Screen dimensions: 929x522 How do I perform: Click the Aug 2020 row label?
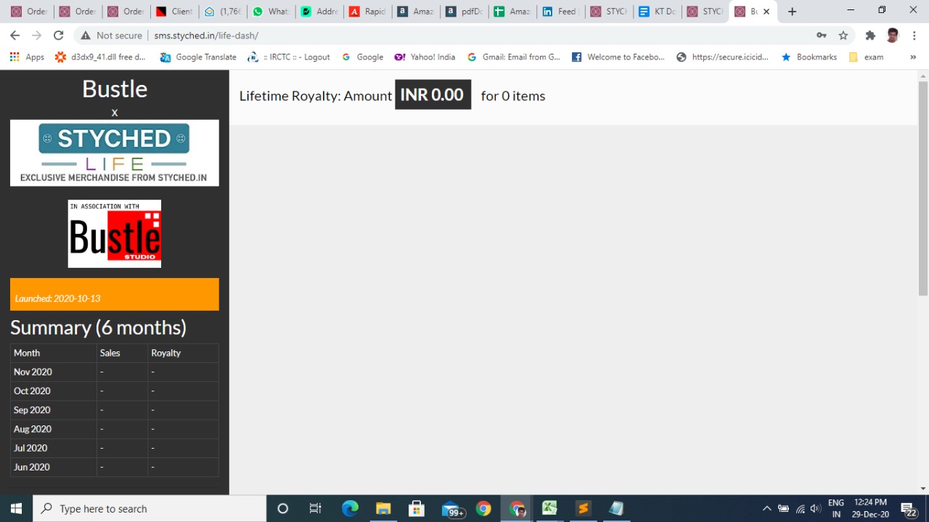click(x=33, y=429)
